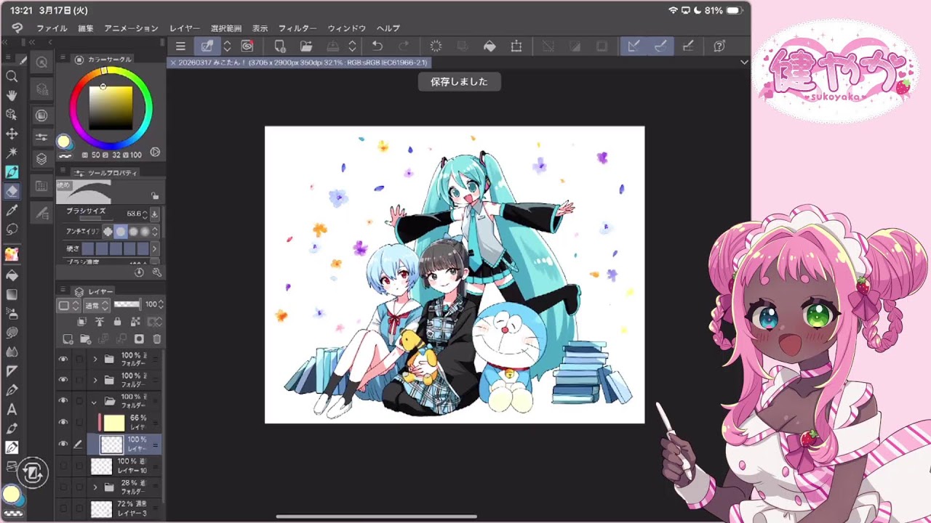The height and width of the screenshot is (523, 931).
Task: Click the layer opacity slider
Action: (x=127, y=304)
